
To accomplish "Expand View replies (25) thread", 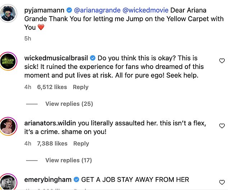I will 69,104.
